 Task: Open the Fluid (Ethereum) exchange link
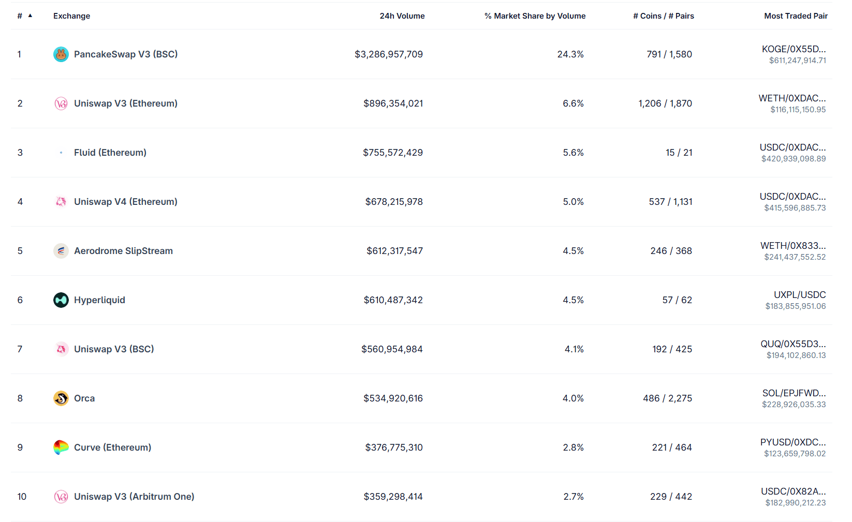(x=110, y=153)
